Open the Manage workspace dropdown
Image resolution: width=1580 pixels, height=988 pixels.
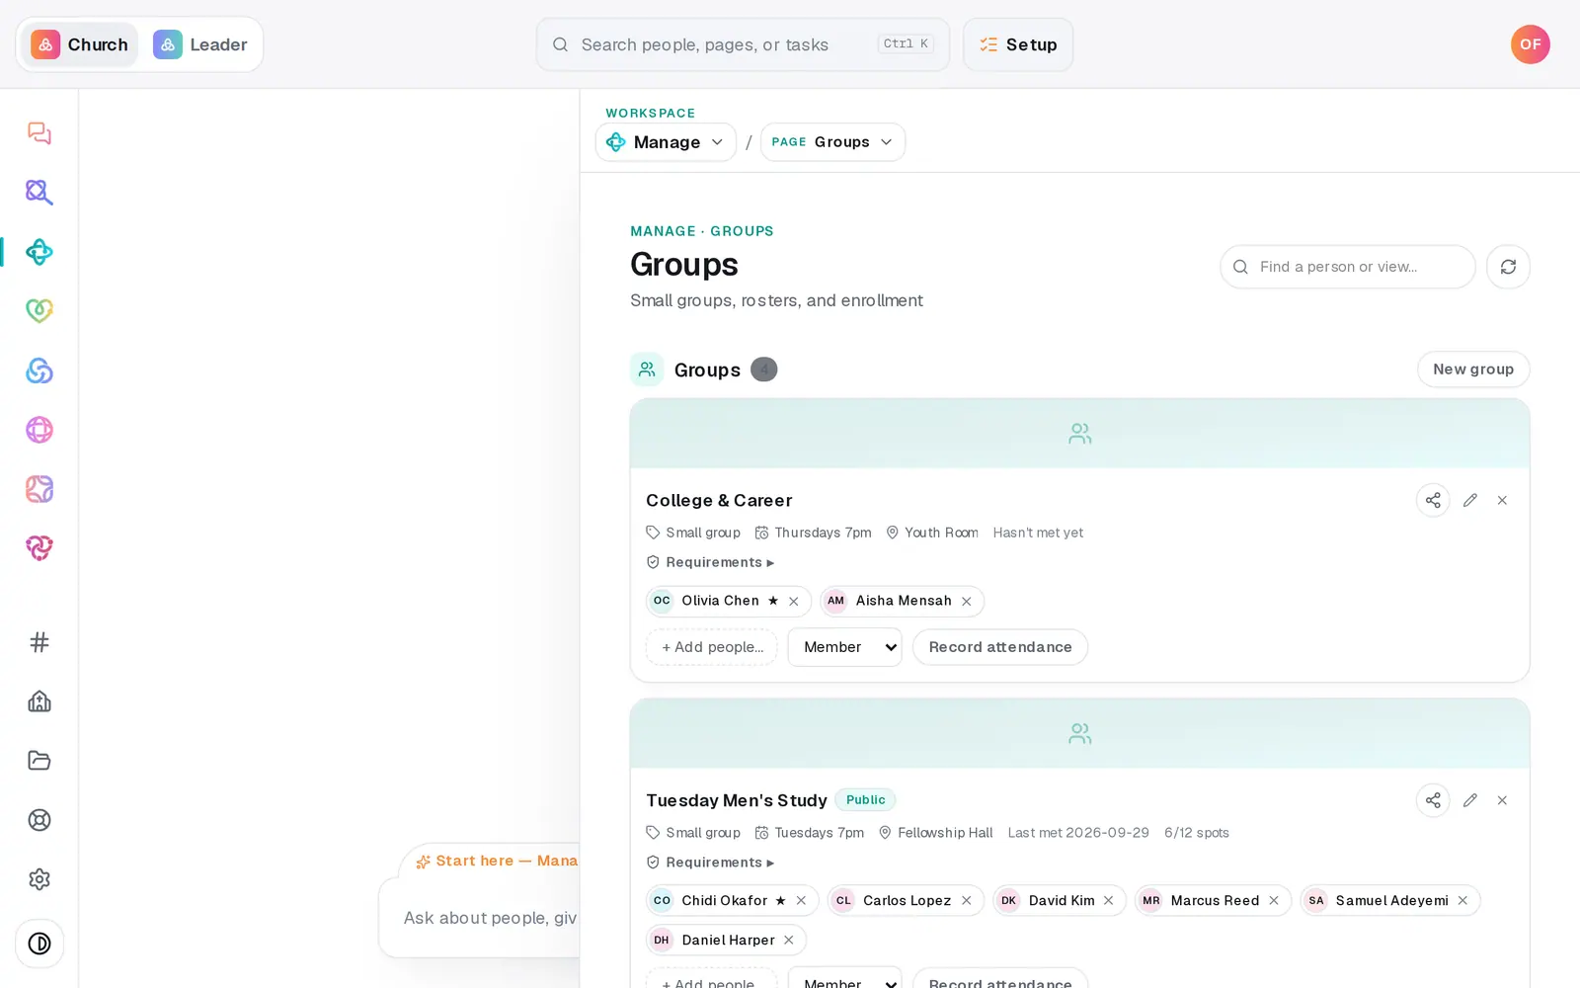pos(666,142)
